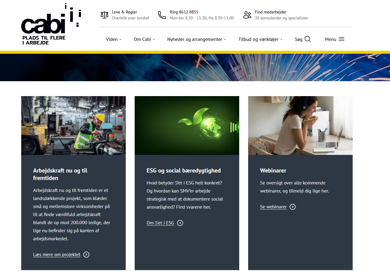This screenshot has height=271, width=390.
Task: Click the Menu label
Action: 331,39
